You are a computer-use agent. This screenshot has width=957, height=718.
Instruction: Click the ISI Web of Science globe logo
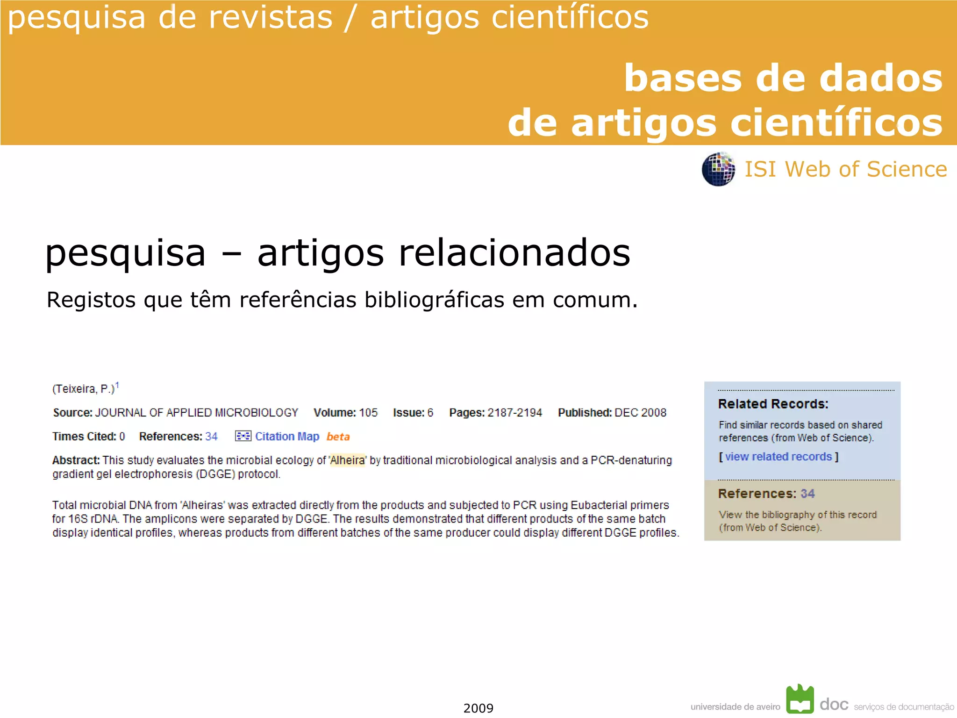pyautogui.click(x=719, y=169)
